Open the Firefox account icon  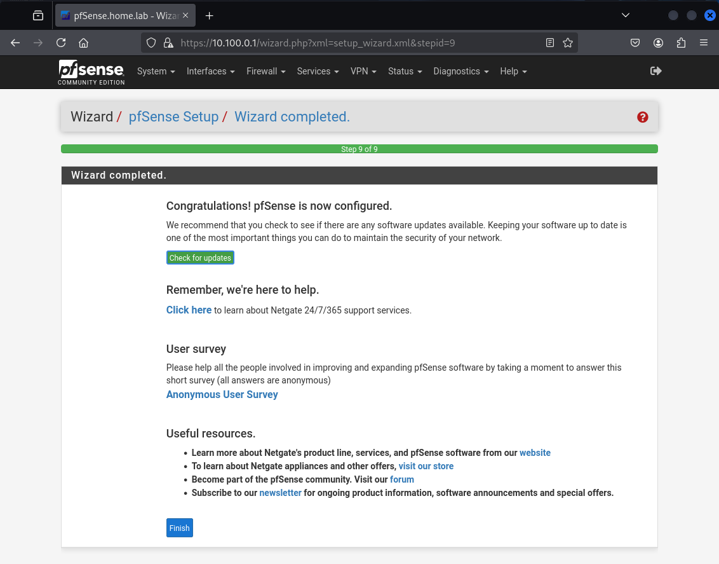tap(658, 43)
